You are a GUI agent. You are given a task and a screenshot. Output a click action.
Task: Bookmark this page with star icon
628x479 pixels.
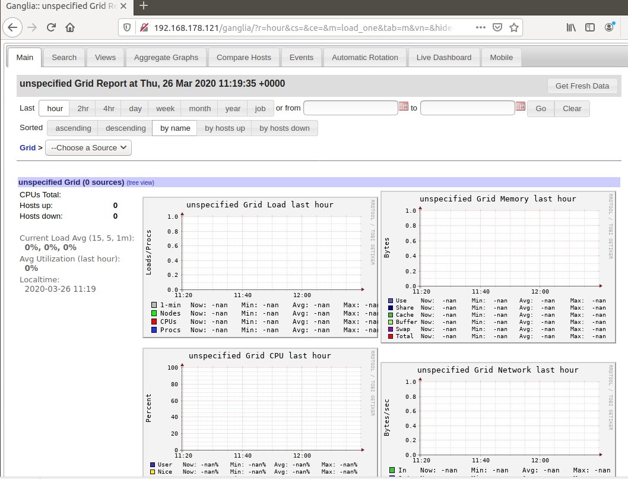click(514, 27)
